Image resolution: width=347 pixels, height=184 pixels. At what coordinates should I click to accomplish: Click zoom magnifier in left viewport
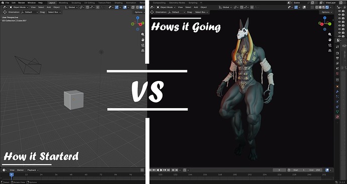click(x=143, y=34)
